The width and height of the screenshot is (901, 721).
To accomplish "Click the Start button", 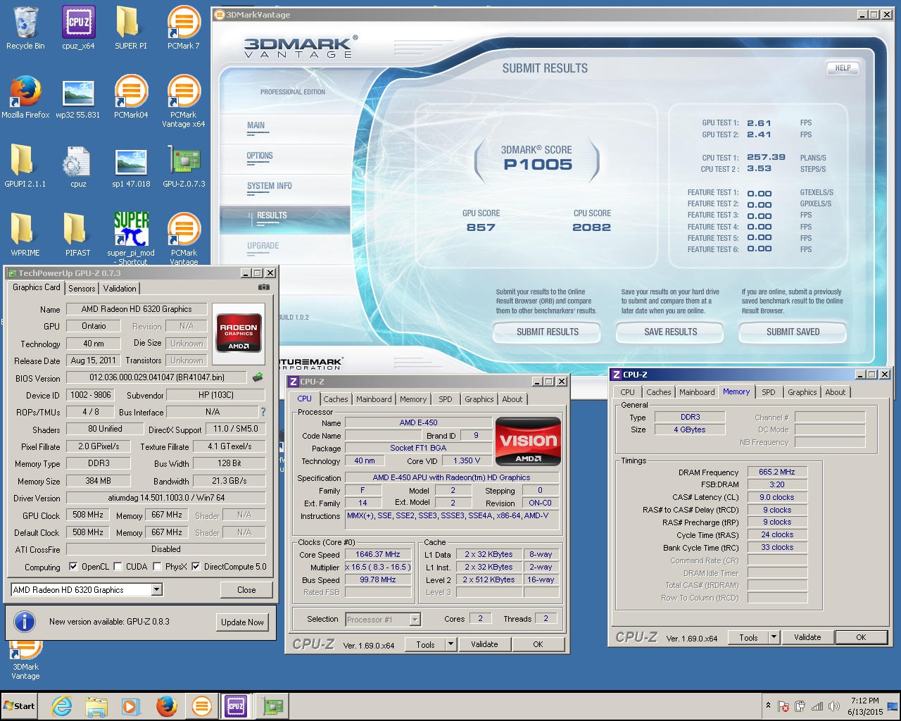I will click(x=19, y=706).
